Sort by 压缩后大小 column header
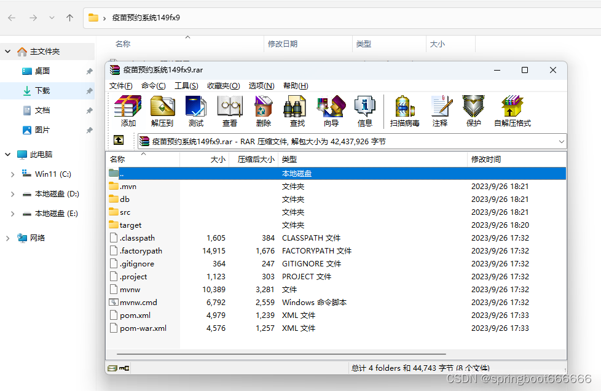 pos(254,160)
